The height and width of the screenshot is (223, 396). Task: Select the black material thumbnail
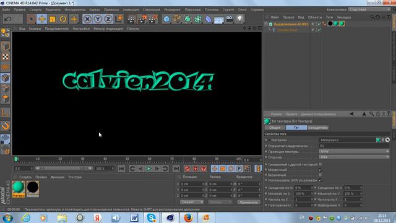coord(33,187)
